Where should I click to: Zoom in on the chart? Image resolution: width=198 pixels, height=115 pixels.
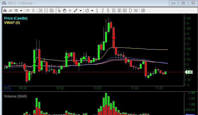pos(41,10)
